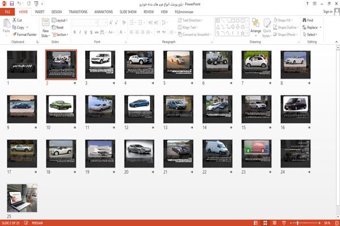Click the Zoom in plus button

pyautogui.click(x=320, y=223)
